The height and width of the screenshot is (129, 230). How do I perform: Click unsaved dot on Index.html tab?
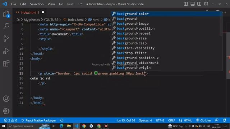(43, 12)
